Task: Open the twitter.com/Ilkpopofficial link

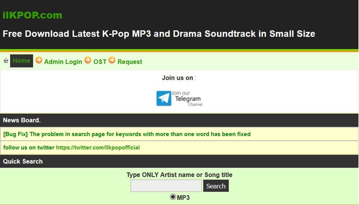Action: tap(98, 147)
